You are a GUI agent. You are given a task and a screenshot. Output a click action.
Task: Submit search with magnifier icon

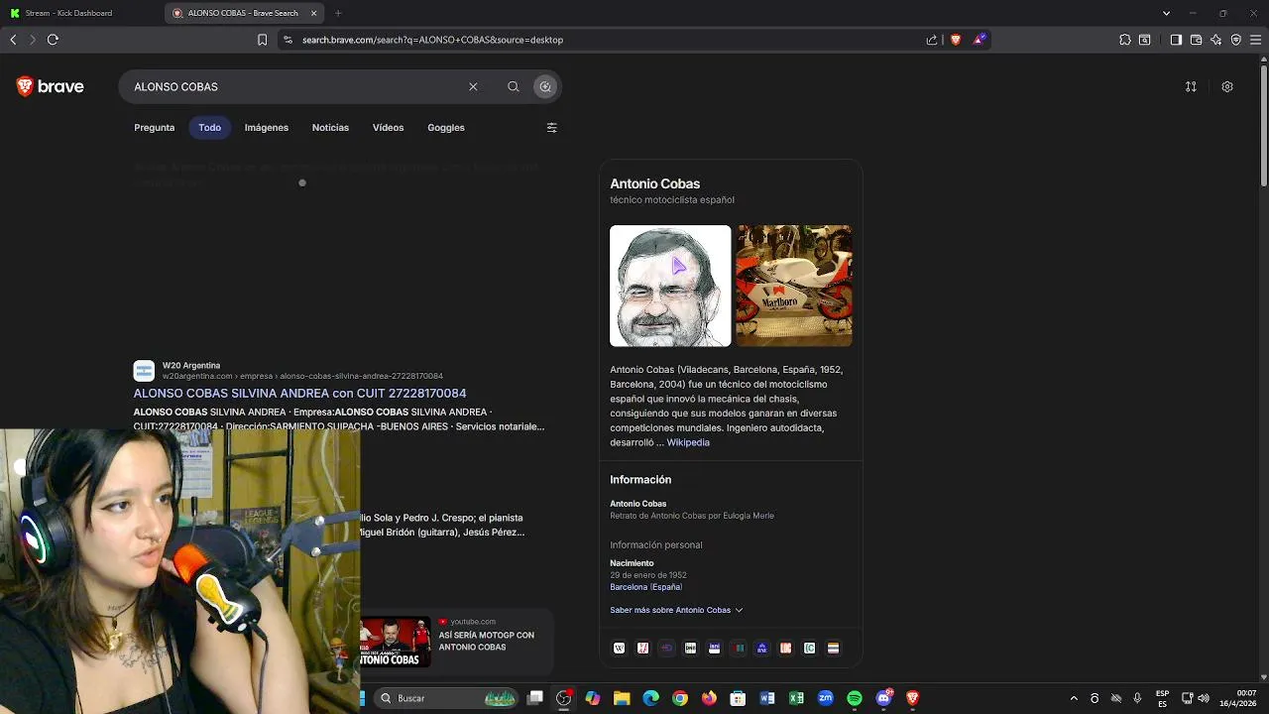coord(514,87)
